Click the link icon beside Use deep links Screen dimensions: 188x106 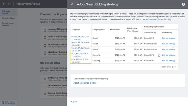tap(45, 94)
